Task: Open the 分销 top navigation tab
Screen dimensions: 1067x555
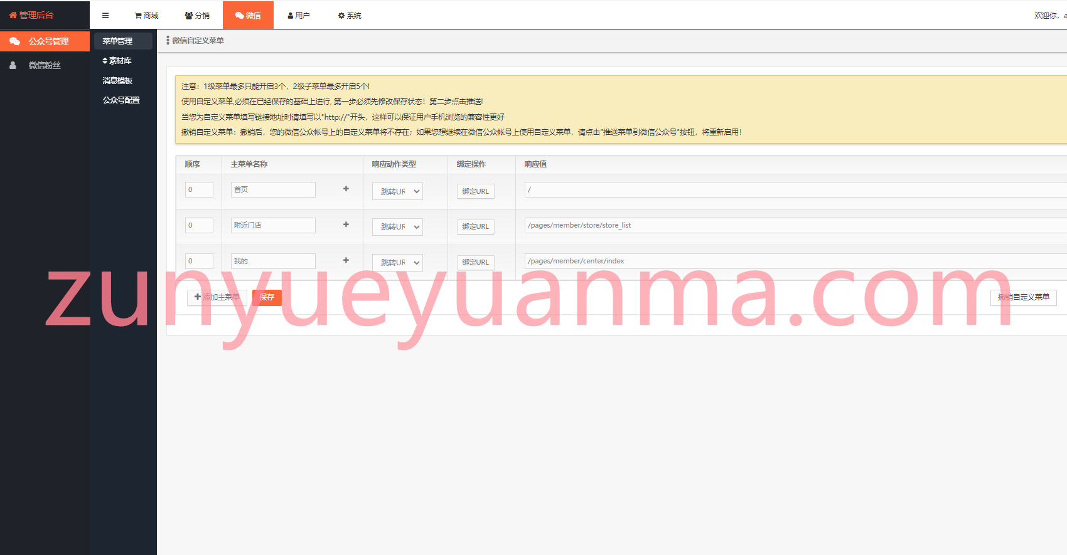Action: (x=197, y=16)
